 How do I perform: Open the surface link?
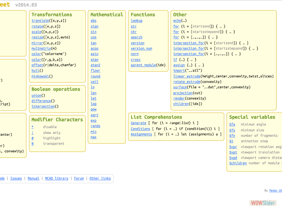pos(180,87)
